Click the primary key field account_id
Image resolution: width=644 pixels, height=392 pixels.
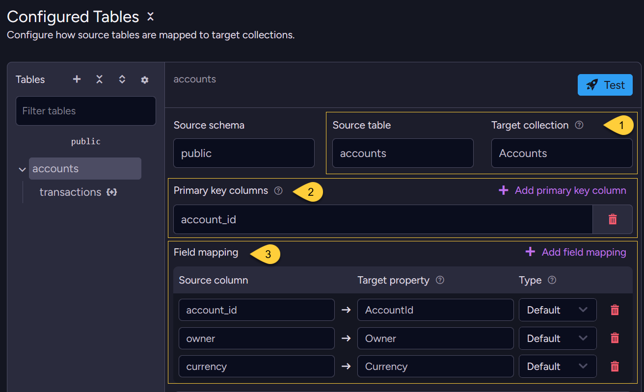pos(383,219)
